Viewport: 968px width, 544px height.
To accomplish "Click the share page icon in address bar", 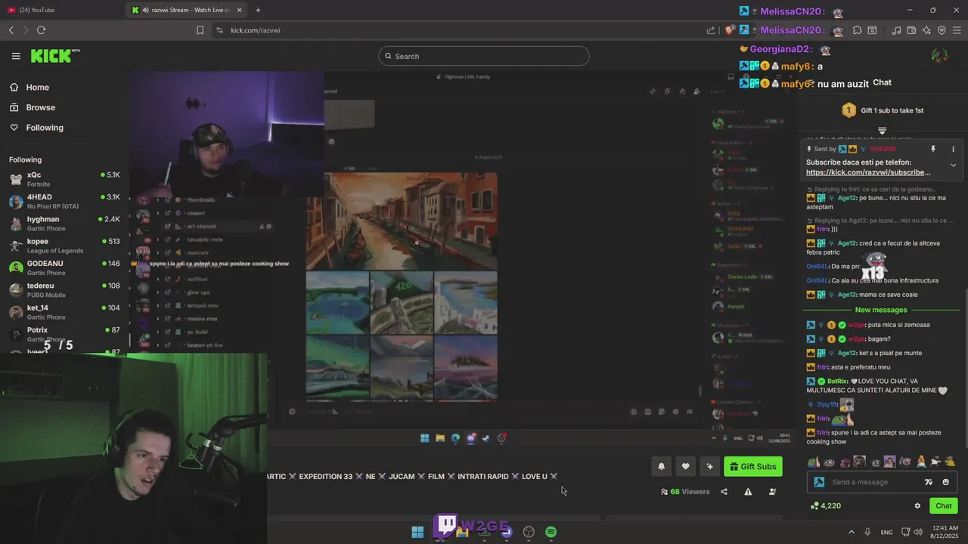I will click(711, 30).
